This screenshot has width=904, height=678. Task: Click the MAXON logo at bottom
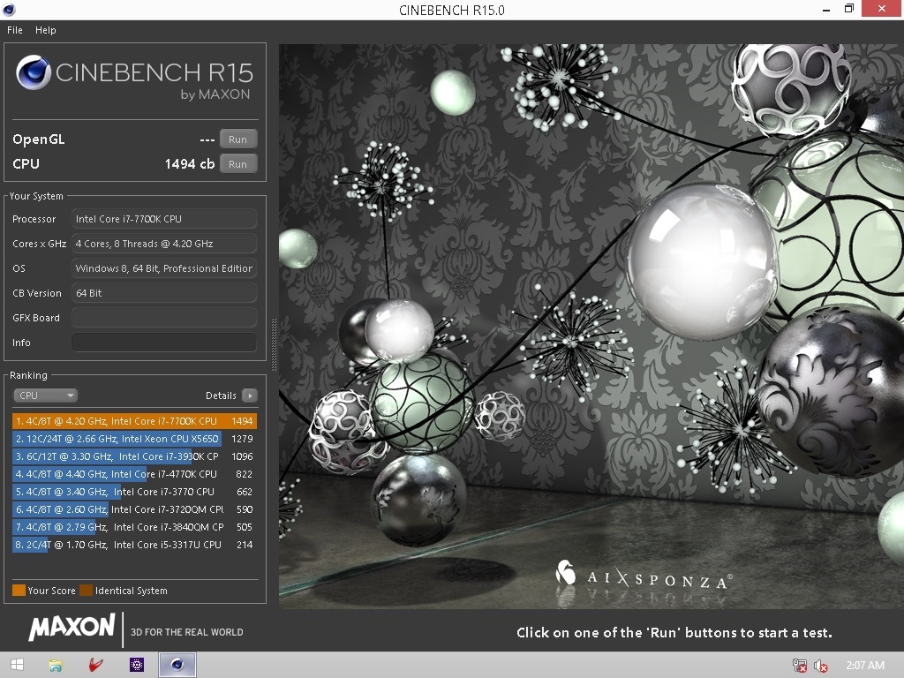72,628
